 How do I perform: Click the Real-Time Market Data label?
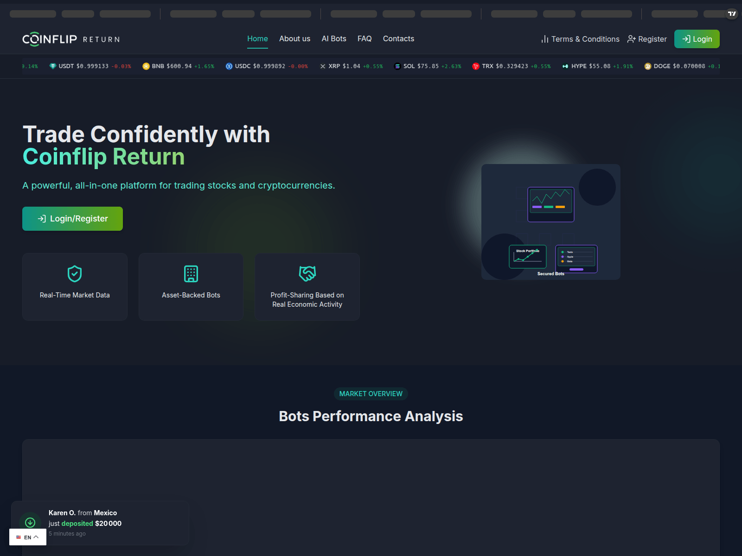coord(75,295)
